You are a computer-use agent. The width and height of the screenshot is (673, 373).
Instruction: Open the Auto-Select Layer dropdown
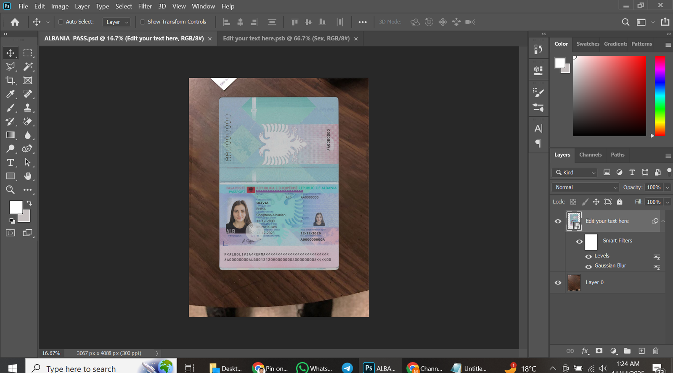tap(117, 22)
